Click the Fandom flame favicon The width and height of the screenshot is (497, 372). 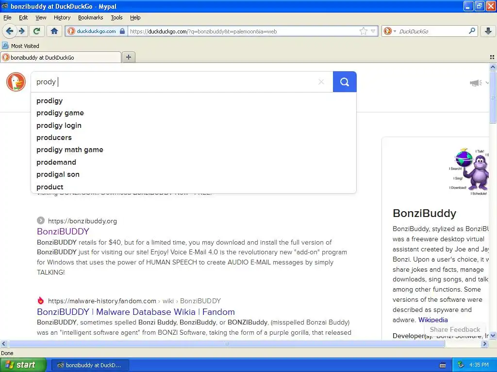click(41, 300)
